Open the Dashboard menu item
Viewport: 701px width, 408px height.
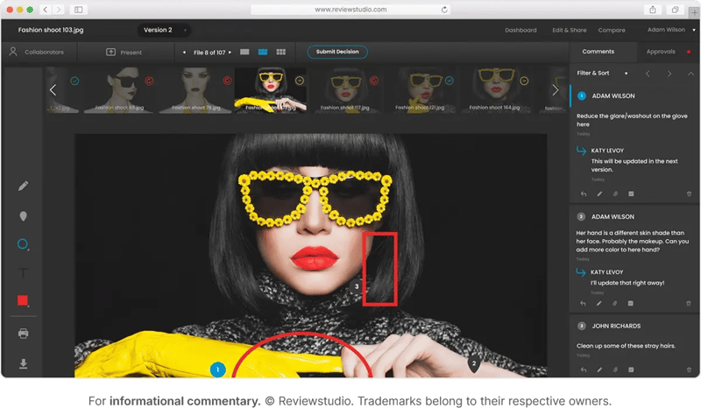(520, 30)
